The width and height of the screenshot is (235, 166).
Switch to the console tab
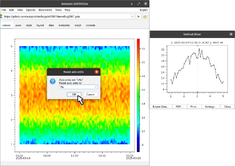(x=91, y=25)
